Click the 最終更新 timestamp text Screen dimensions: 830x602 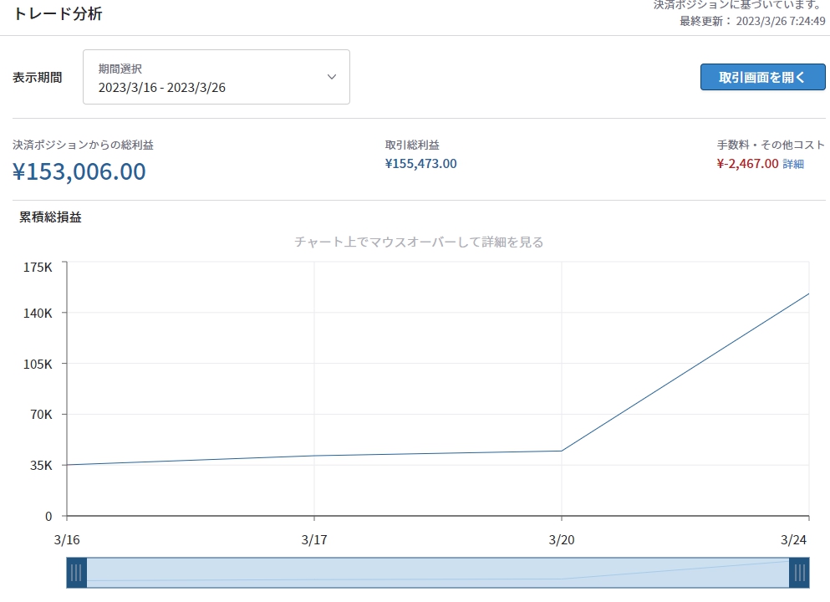coord(753,21)
